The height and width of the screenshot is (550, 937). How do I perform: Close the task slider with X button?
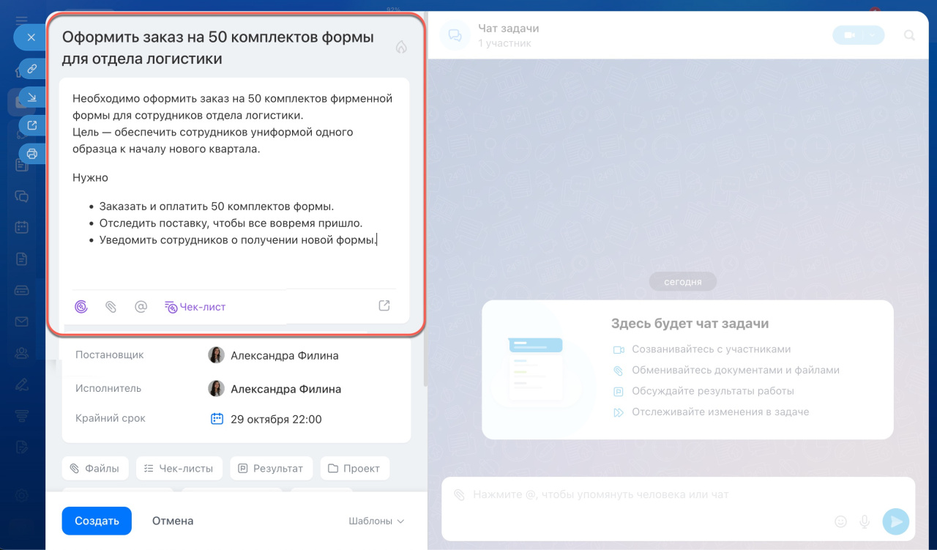[31, 37]
